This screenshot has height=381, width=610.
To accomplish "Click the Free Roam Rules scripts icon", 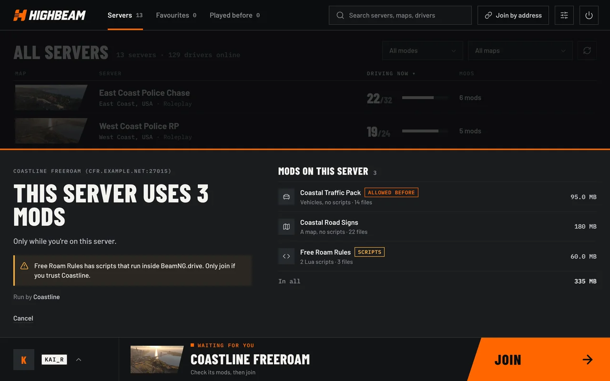I will tap(286, 256).
